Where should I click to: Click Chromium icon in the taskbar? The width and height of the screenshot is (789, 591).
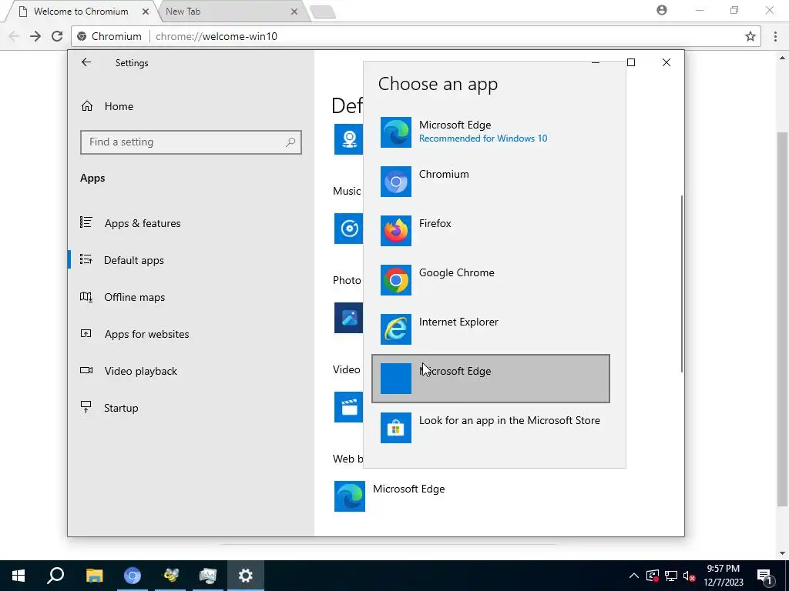pyautogui.click(x=133, y=576)
